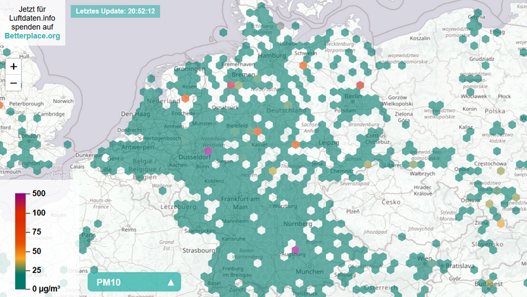This screenshot has height=297, width=527.
Task: Click the pink-red hexagon south of Bremen
Action: 231,85
